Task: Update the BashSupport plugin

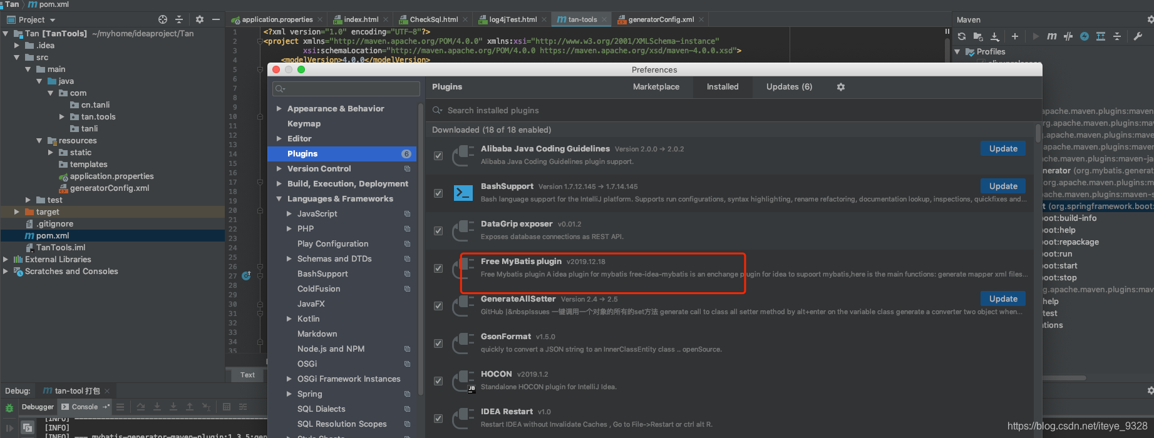Action: tap(1003, 186)
